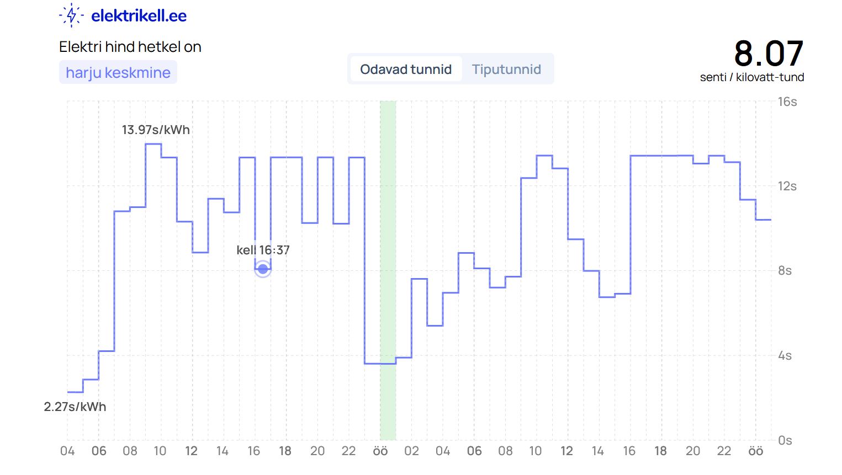
Task: Click the 12s label on the price axis
Action: coord(787,186)
